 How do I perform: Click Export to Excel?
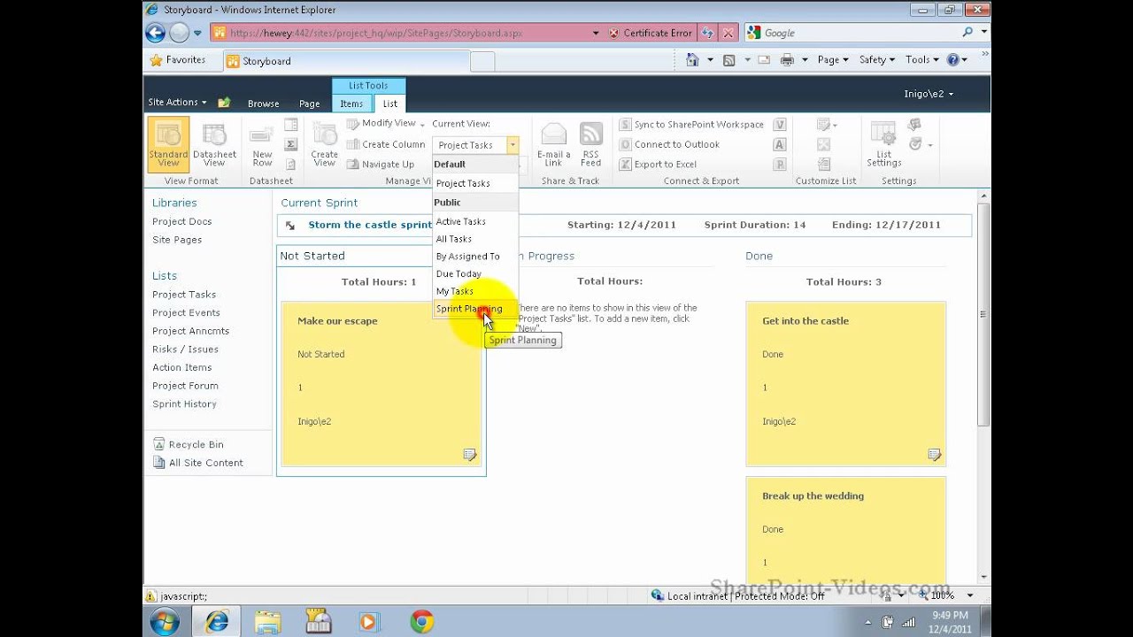658,164
